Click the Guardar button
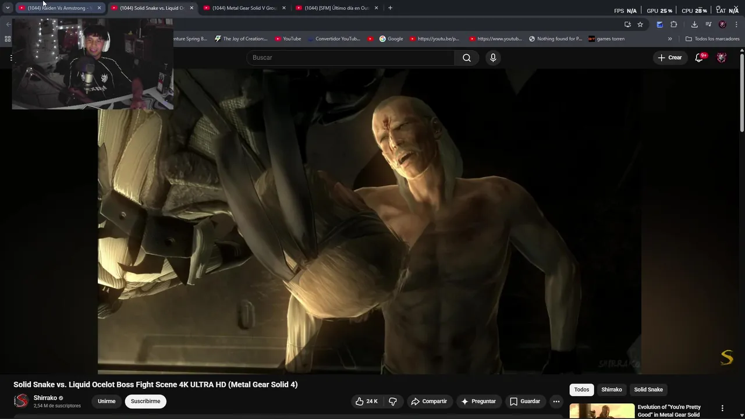The image size is (745, 419). [525, 402]
